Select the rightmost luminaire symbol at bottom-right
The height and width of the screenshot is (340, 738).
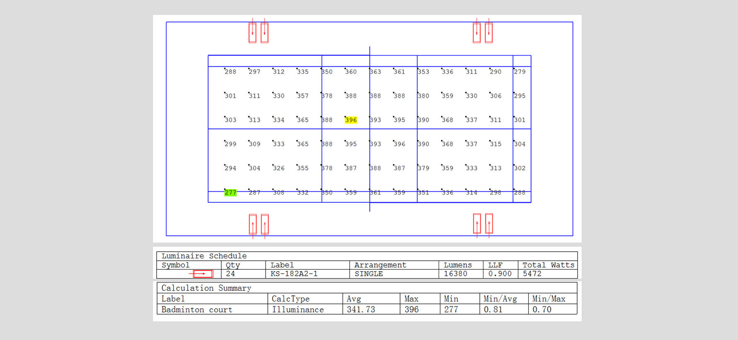(x=489, y=224)
